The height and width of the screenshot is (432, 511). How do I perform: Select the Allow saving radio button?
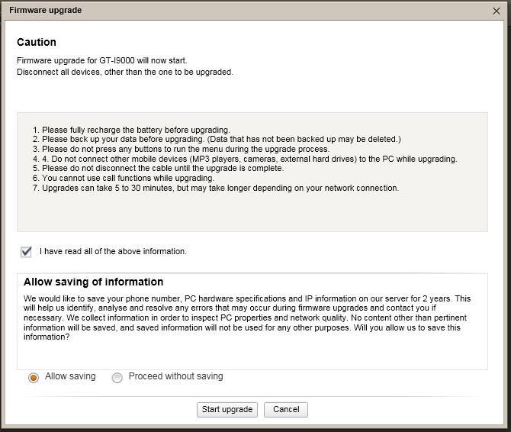34,378
